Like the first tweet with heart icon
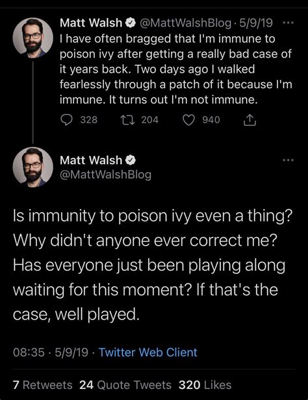The height and width of the screenshot is (400, 308). [x=189, y=120]
